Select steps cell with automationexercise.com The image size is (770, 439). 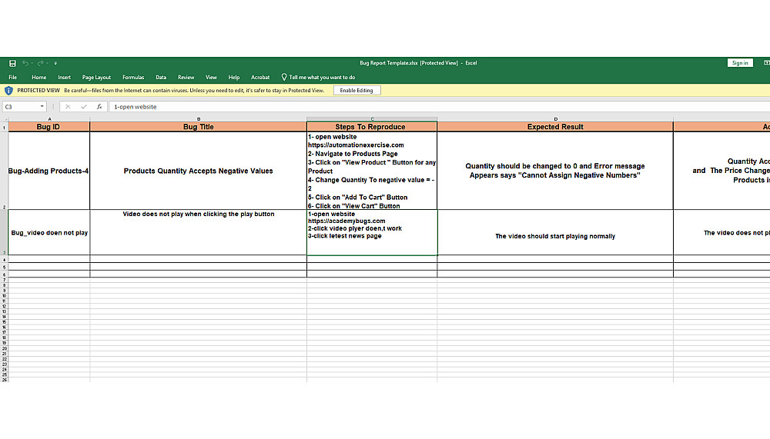click(x=372, y=171)
